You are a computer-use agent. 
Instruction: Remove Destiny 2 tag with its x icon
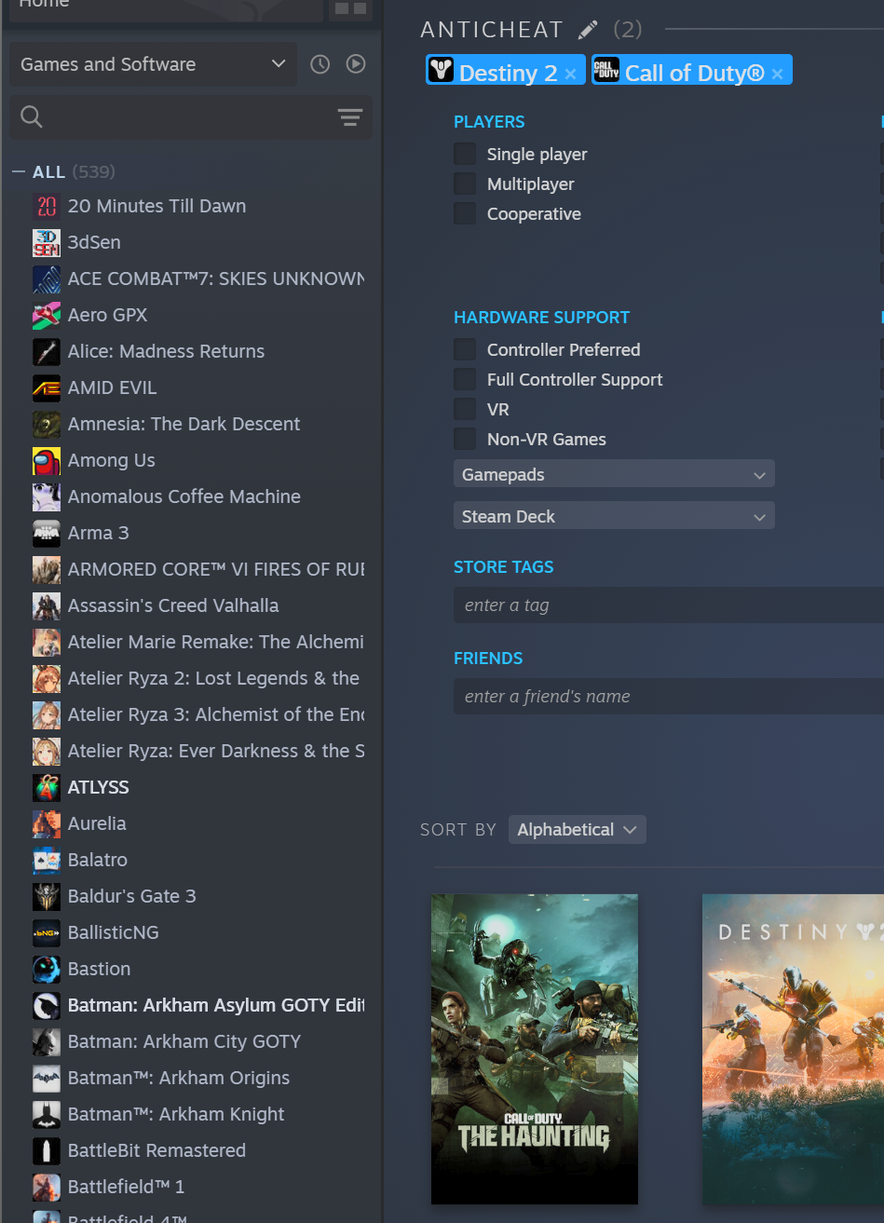point(570,75)
